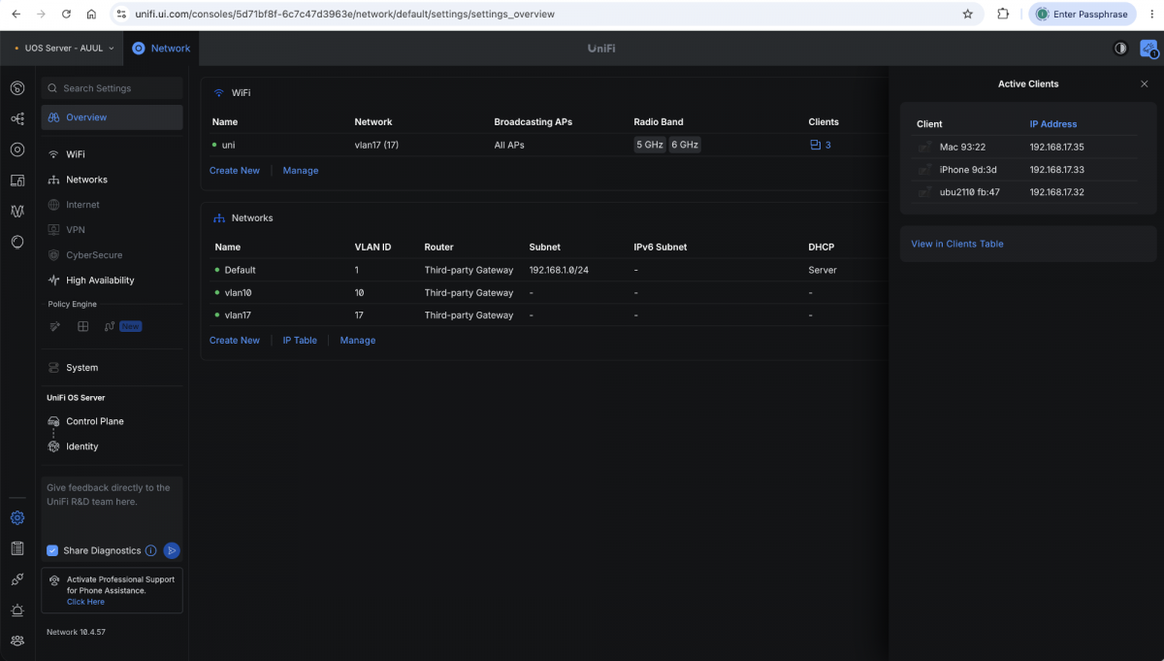Click Manage link under WiFi table

[x=301, y=170]
